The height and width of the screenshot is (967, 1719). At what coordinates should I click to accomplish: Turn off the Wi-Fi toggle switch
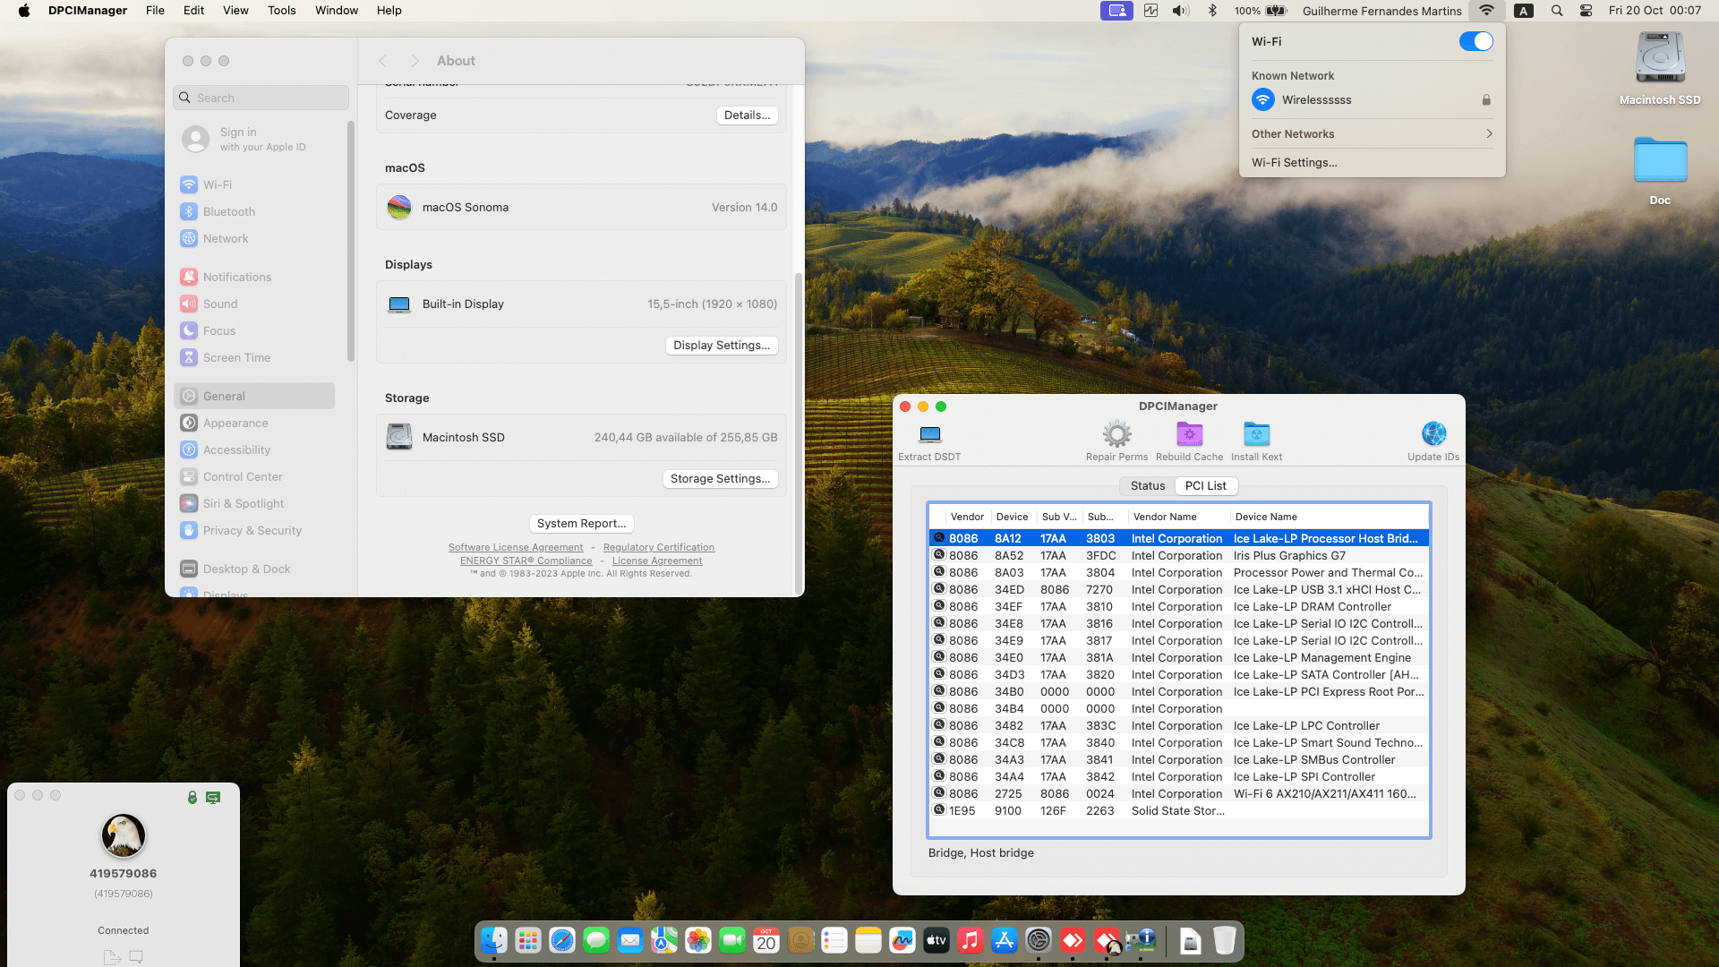1475,41
